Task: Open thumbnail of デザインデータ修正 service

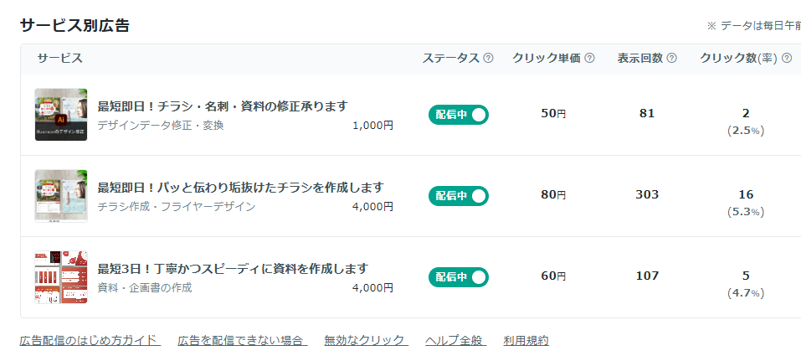Action: click(61, 115)
